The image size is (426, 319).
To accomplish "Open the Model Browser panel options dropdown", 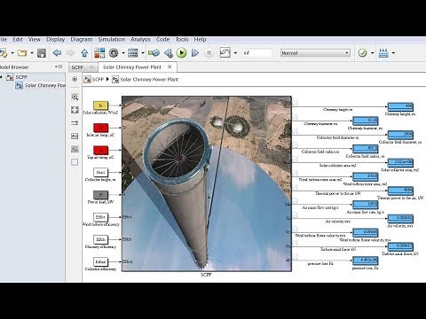I will pyautogui.click(x=59, y=66).
